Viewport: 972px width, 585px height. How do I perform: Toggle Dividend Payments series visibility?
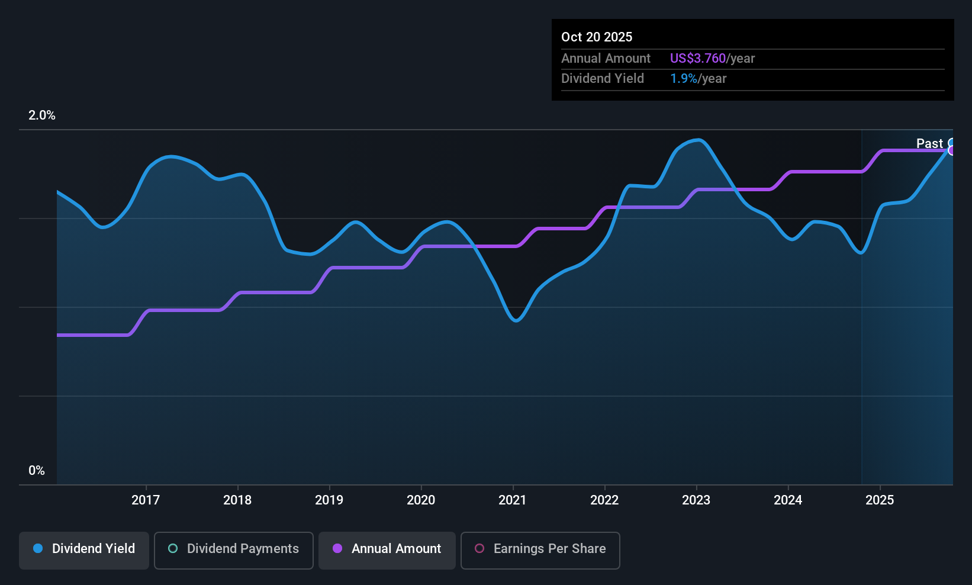[x=233, y=549]
